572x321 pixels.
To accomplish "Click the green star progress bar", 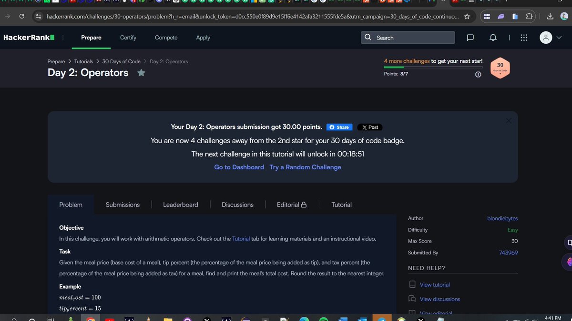I will (x=433, y=67).
